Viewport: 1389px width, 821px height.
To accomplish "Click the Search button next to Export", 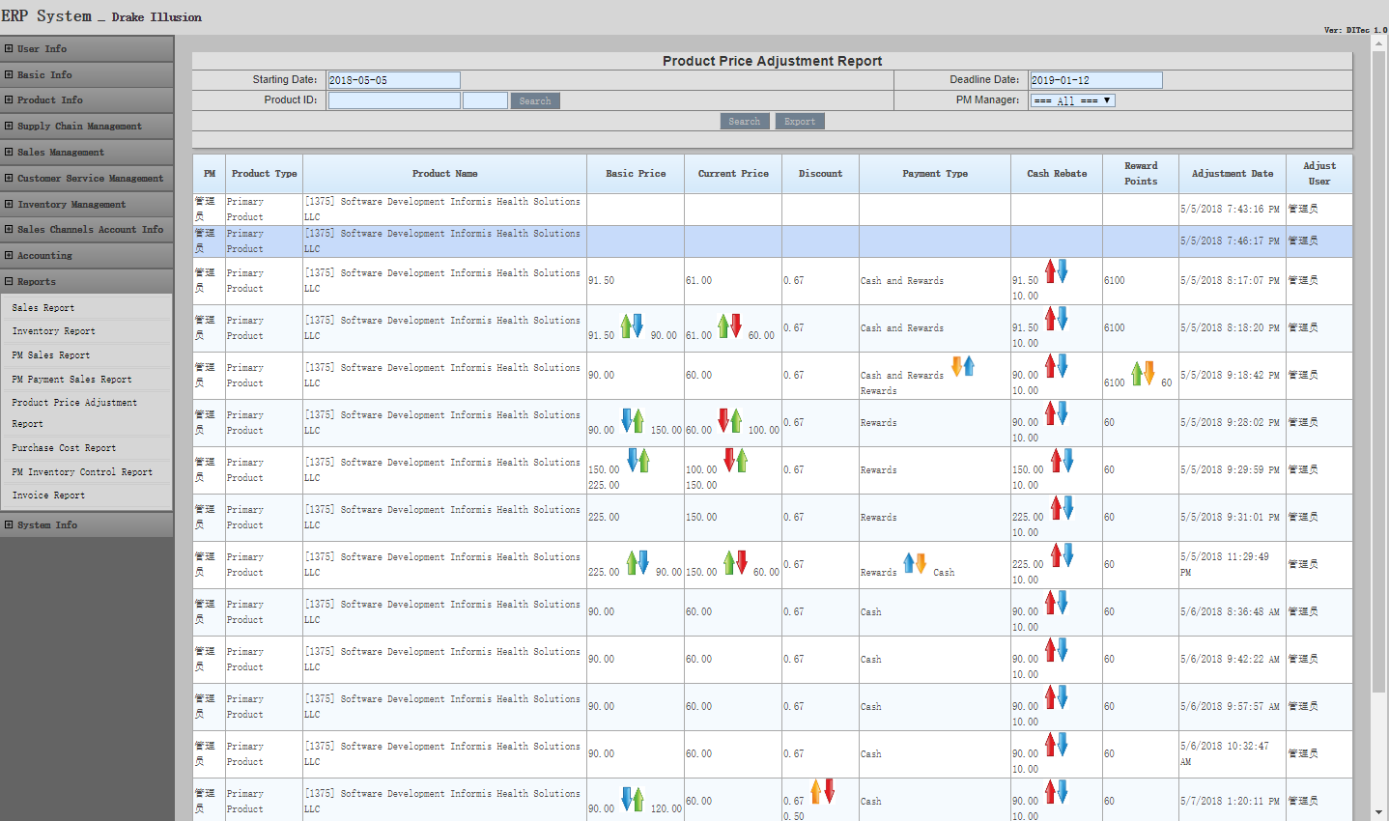I will coord(745,121).
